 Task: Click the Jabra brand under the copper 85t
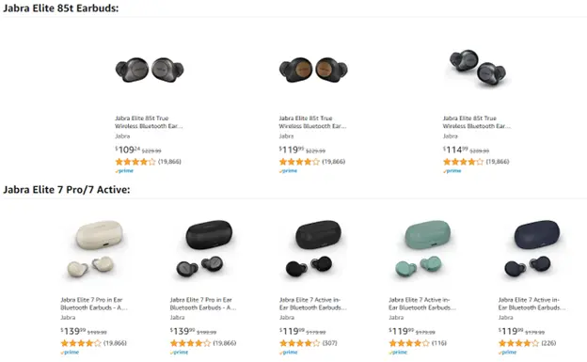coord(286,136)
